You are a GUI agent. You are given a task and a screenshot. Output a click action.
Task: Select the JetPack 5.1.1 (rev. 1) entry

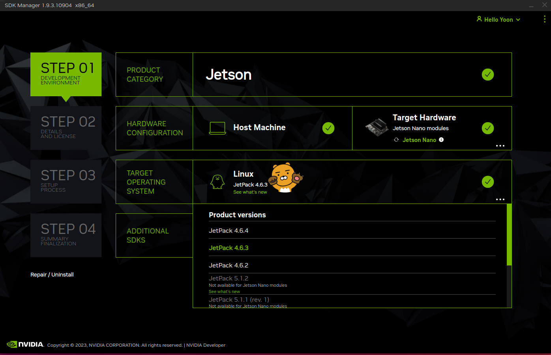352,302
